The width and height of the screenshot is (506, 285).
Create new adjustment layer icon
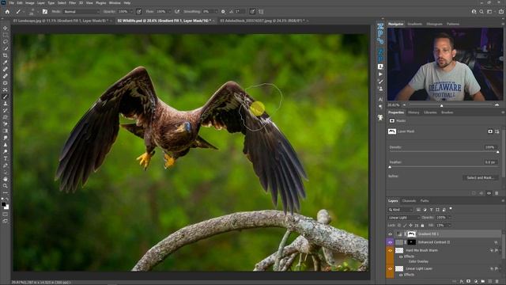pyautogui.click(x=476, y=282)
